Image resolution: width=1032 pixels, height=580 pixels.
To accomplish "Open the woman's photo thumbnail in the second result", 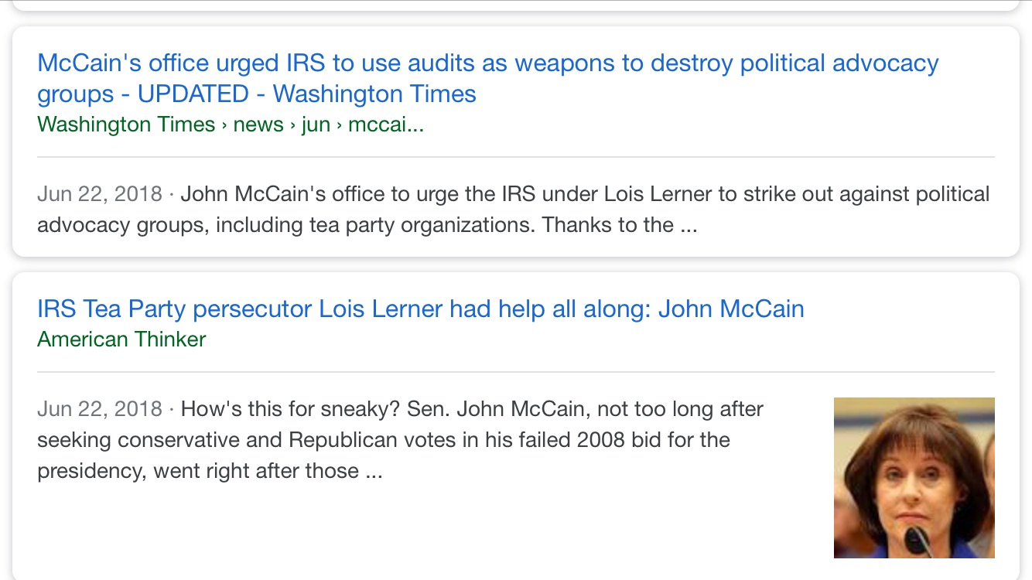I will (x=914, y=478).
